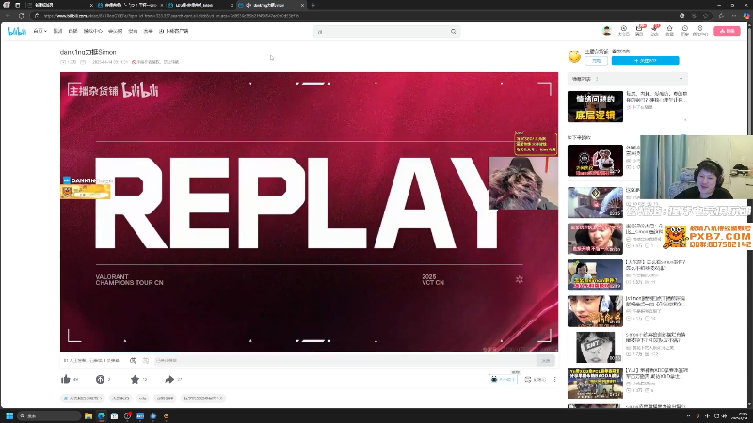753x423 pixels.
Task: Open the thumbnail with the crying face
Action: [x=595, y=239]
